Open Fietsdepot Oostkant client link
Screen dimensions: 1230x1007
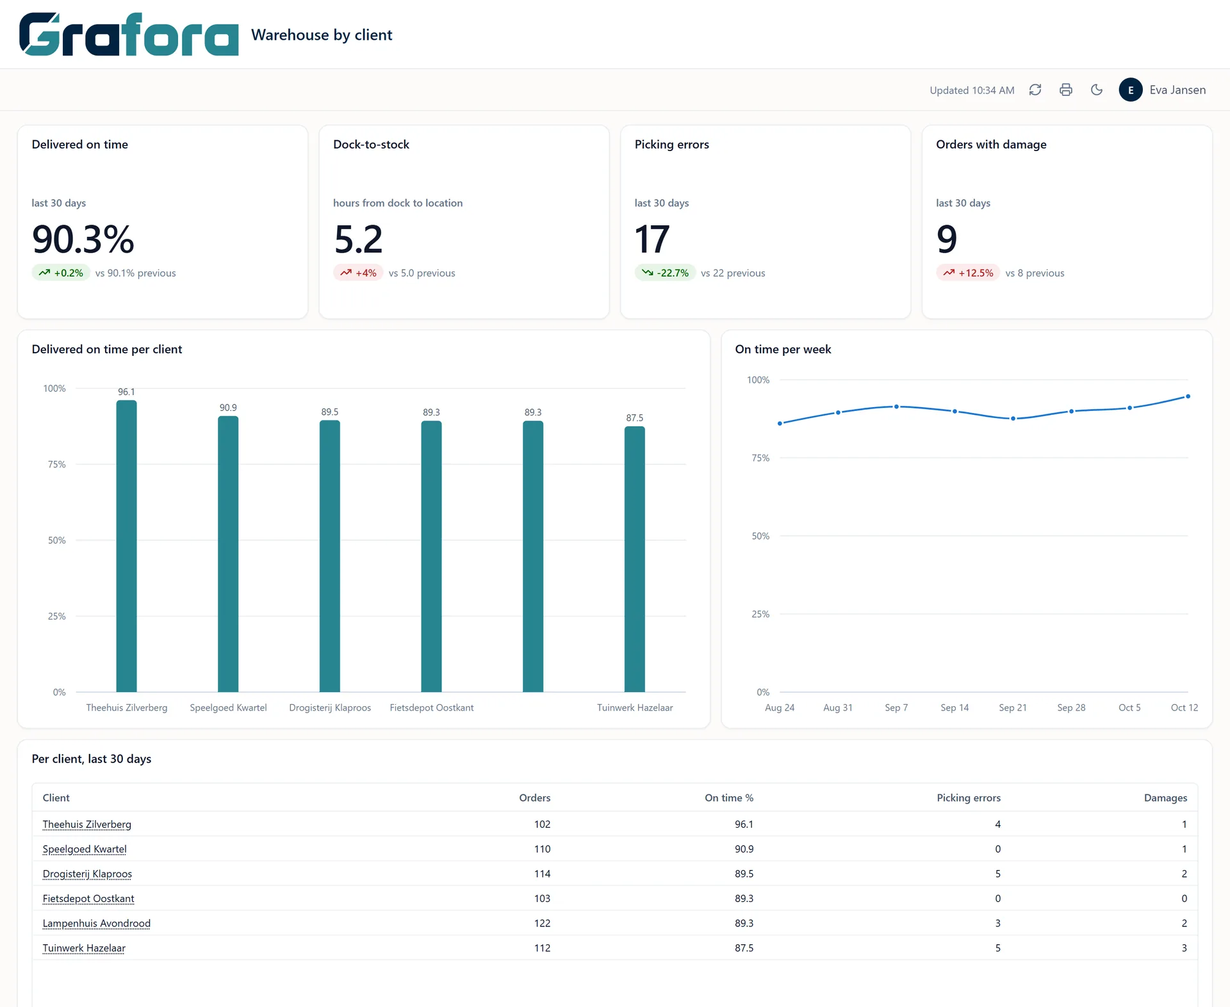[88, 898]
